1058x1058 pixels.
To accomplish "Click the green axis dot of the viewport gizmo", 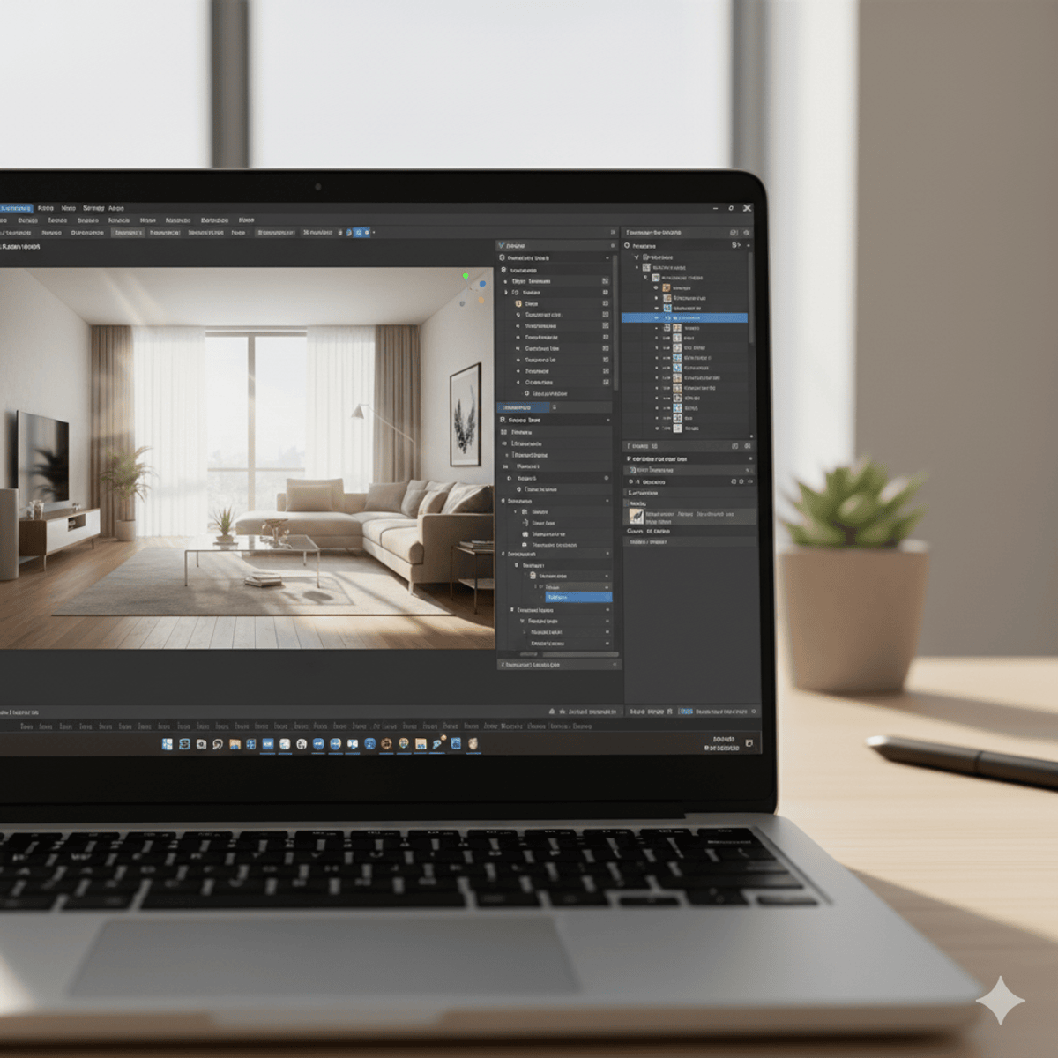I will pos(466,277).
